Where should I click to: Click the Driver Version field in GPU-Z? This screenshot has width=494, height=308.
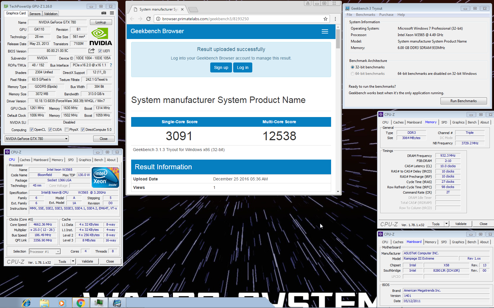[70, 101]
